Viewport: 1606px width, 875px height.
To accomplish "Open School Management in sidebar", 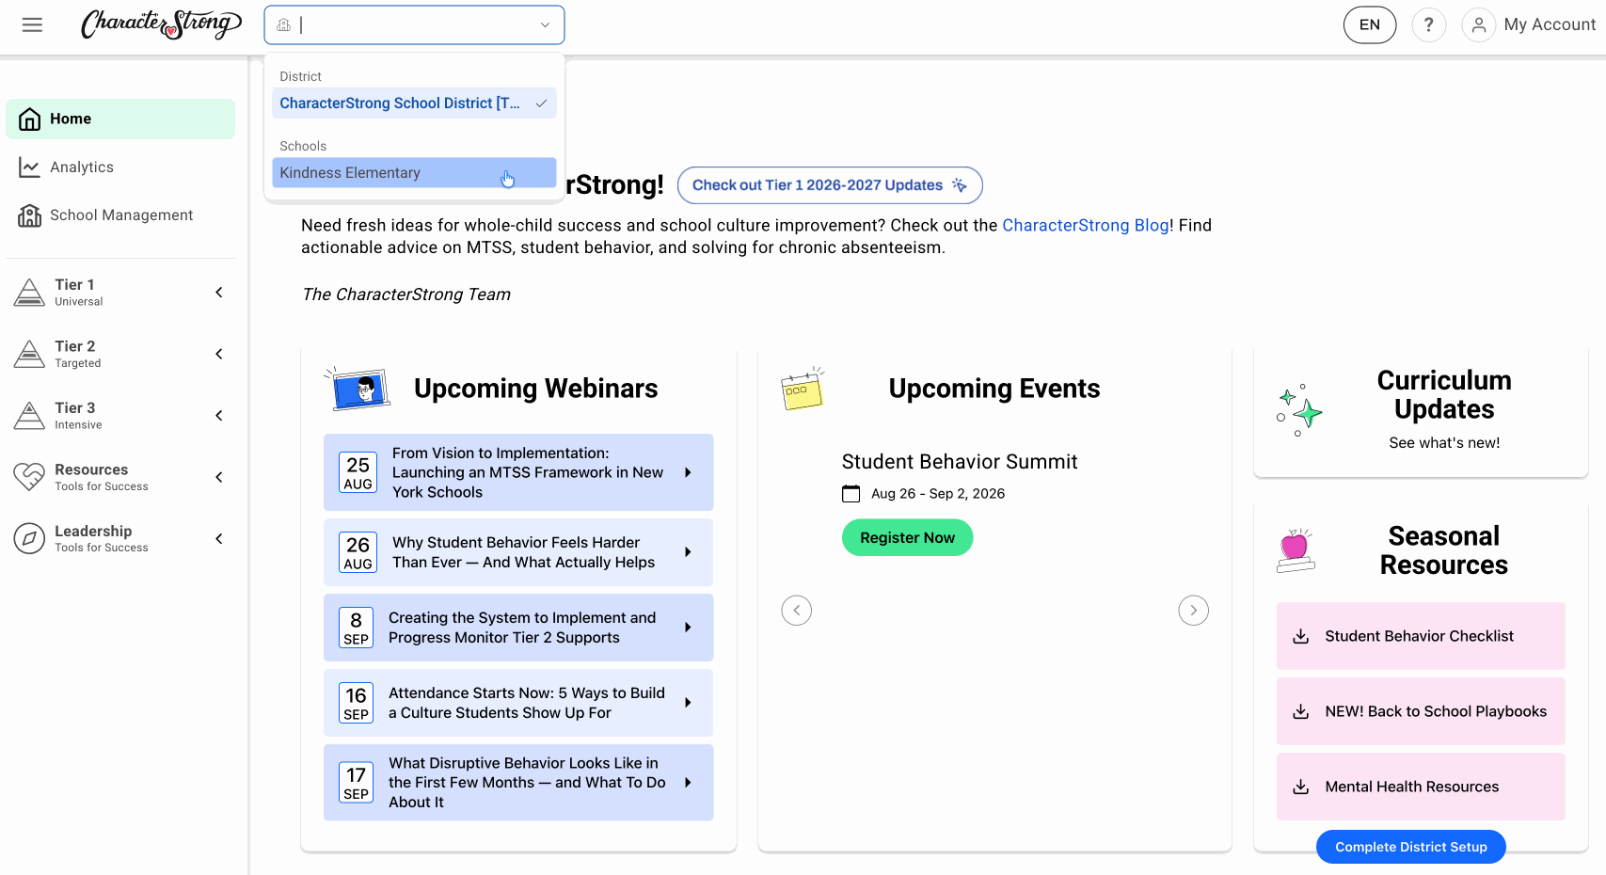I will [120, 215].
